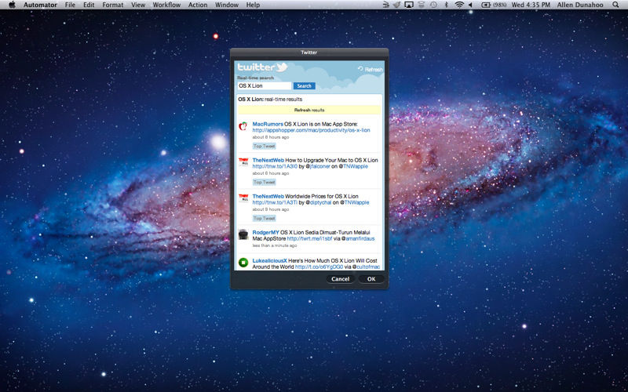Open the Action menu
The image size is (628, 392).
[x=198, y=5]
